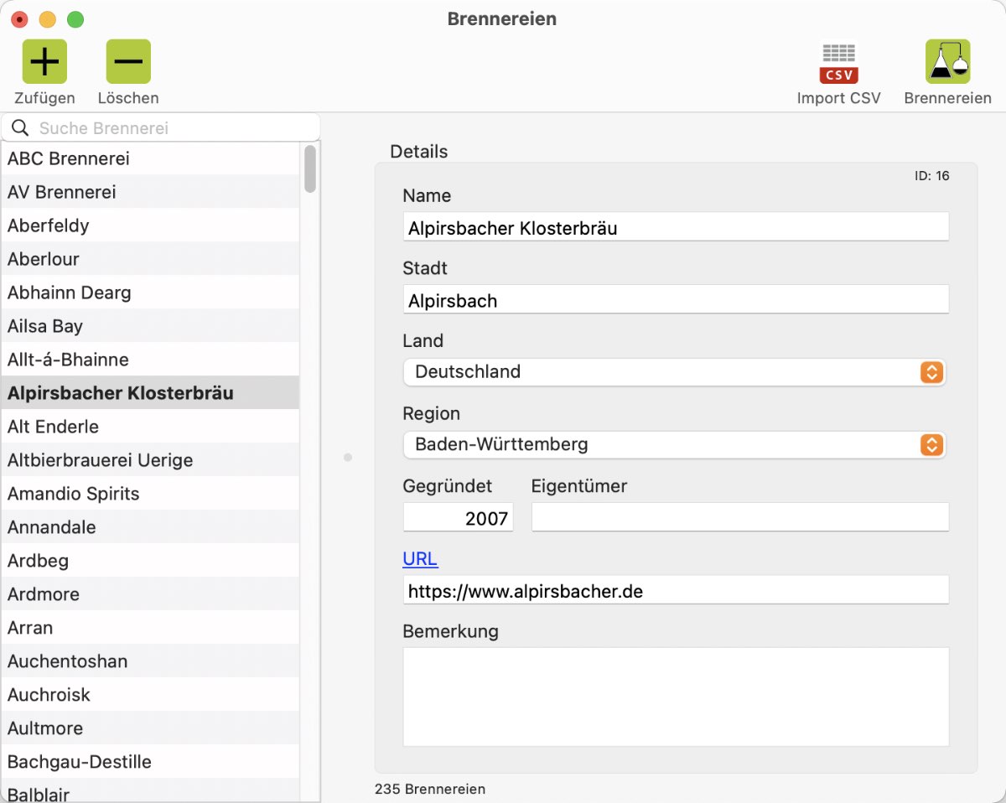Click the URL field with alpirsbacher.de

click(676, 590)
